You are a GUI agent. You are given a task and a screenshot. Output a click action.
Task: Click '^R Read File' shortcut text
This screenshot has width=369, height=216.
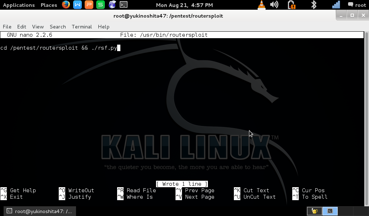pos(137,190)
